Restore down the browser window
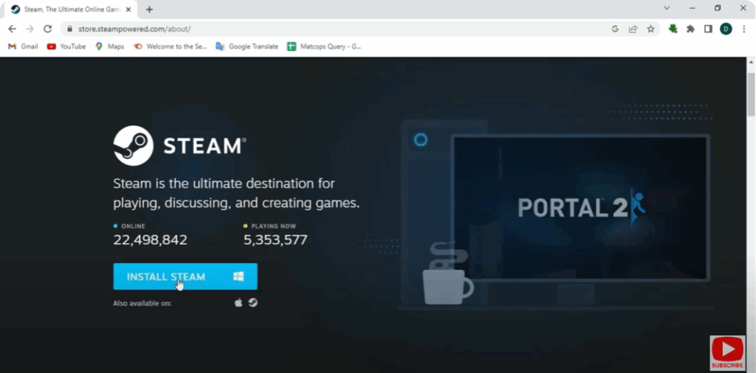The image size is (756, 373). pyautogui.click(x=718, y=7)
